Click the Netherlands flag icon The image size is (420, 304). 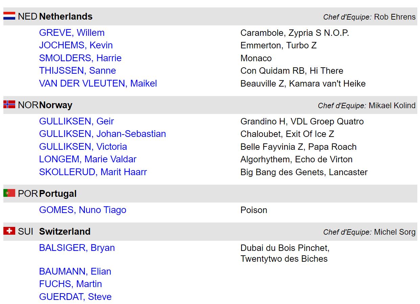tap(9, 16)
